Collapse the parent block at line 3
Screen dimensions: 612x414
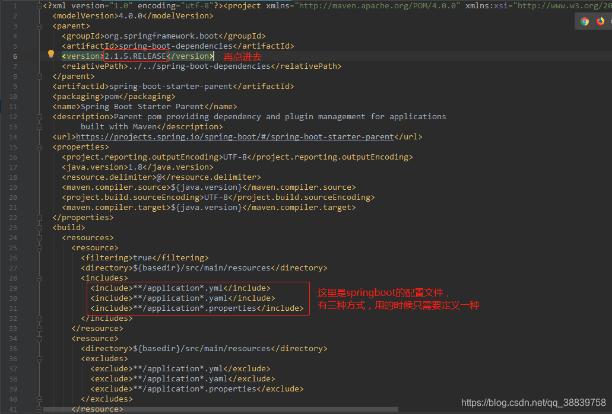click(x=39, y=26)
